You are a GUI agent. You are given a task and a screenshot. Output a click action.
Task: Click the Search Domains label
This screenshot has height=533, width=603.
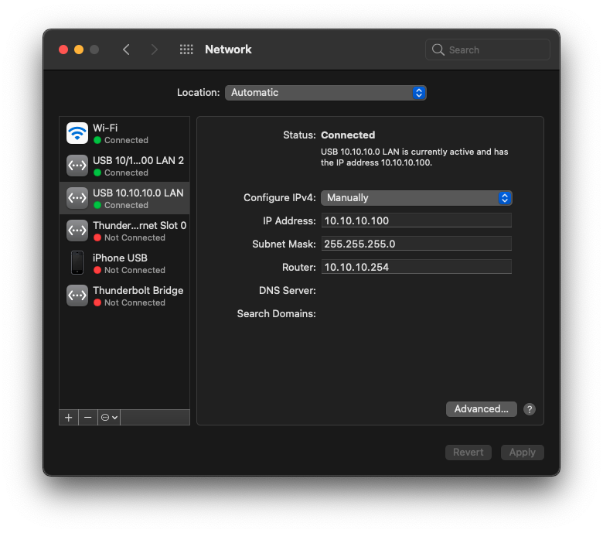276,313
